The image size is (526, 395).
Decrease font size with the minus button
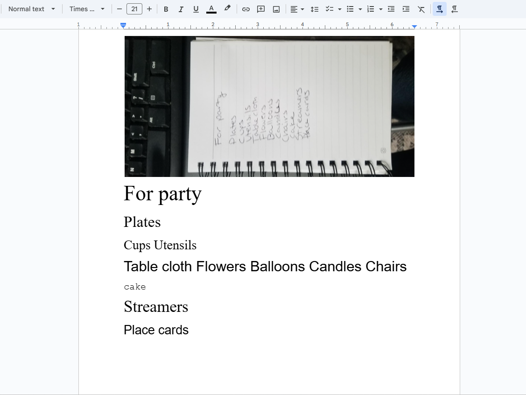119,9
